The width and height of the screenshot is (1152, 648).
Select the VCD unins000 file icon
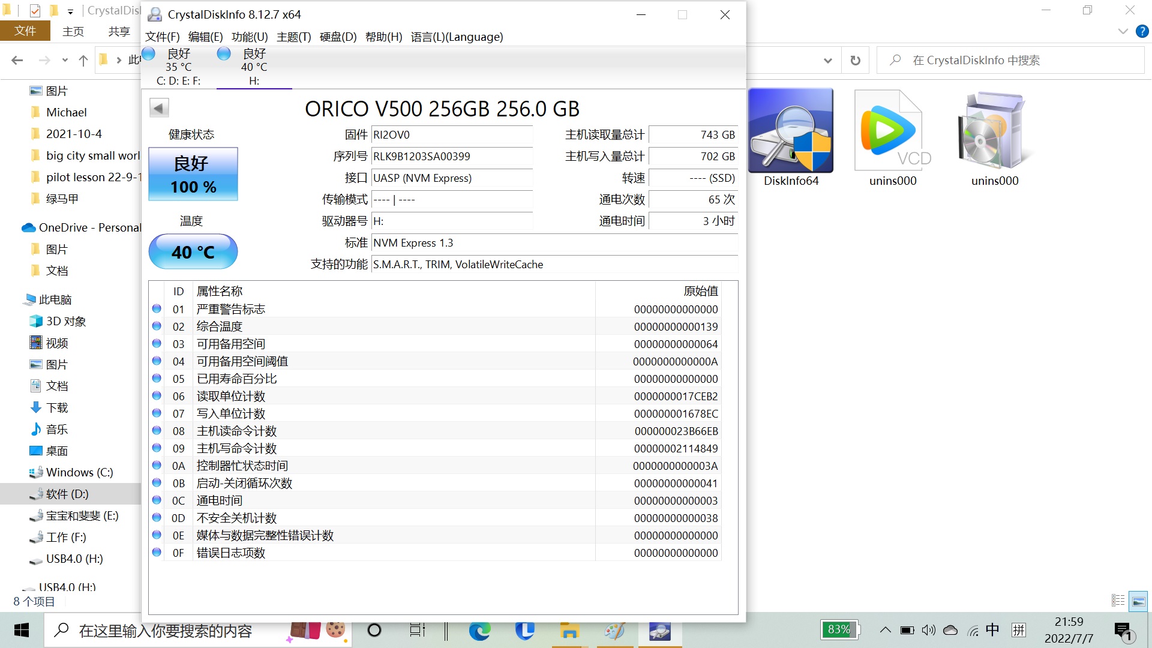click(893, 138)
